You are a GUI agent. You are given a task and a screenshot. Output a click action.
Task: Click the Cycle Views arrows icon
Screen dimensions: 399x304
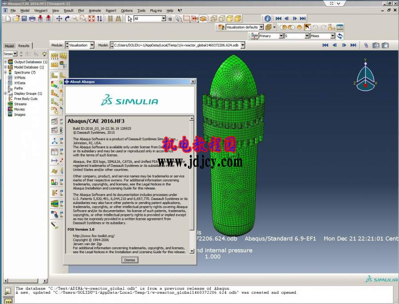(99, 19)
